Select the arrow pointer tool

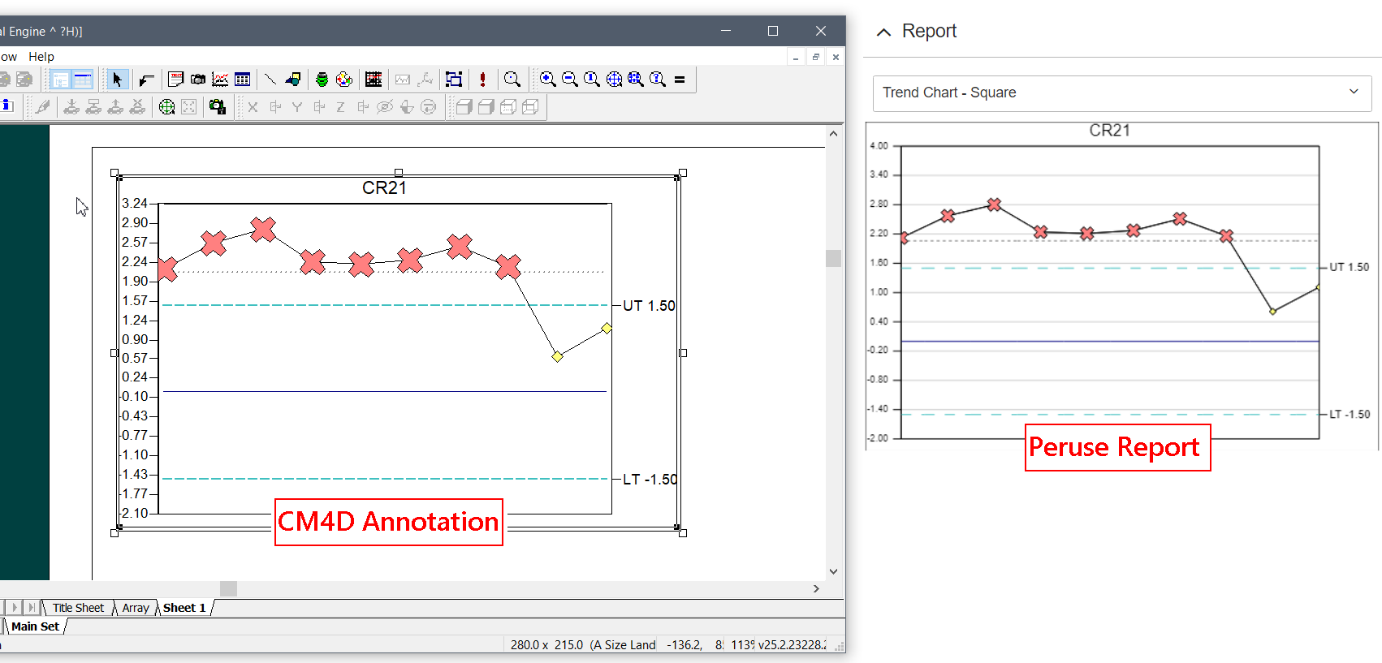[x=117, y=80]
